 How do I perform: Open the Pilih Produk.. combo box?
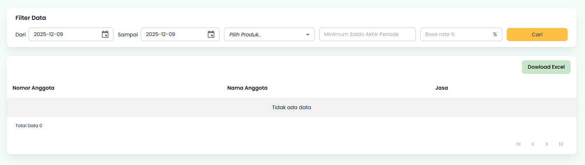click(x=265, y=35)
